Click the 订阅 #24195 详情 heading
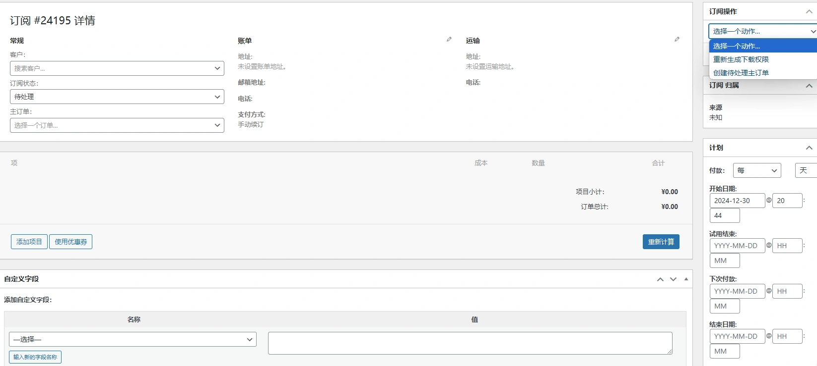 53,20
